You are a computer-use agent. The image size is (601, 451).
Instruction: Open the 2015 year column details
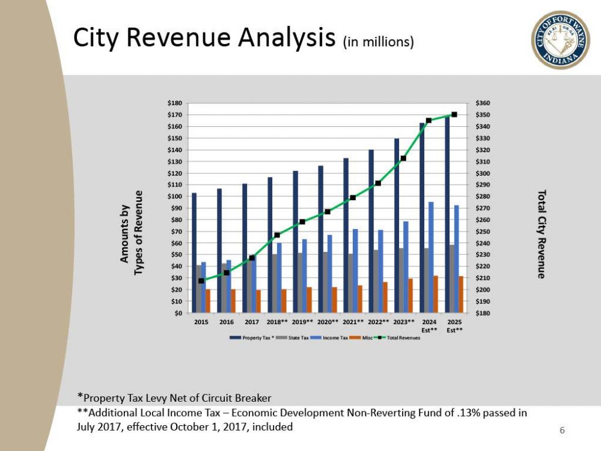(201, 322)
